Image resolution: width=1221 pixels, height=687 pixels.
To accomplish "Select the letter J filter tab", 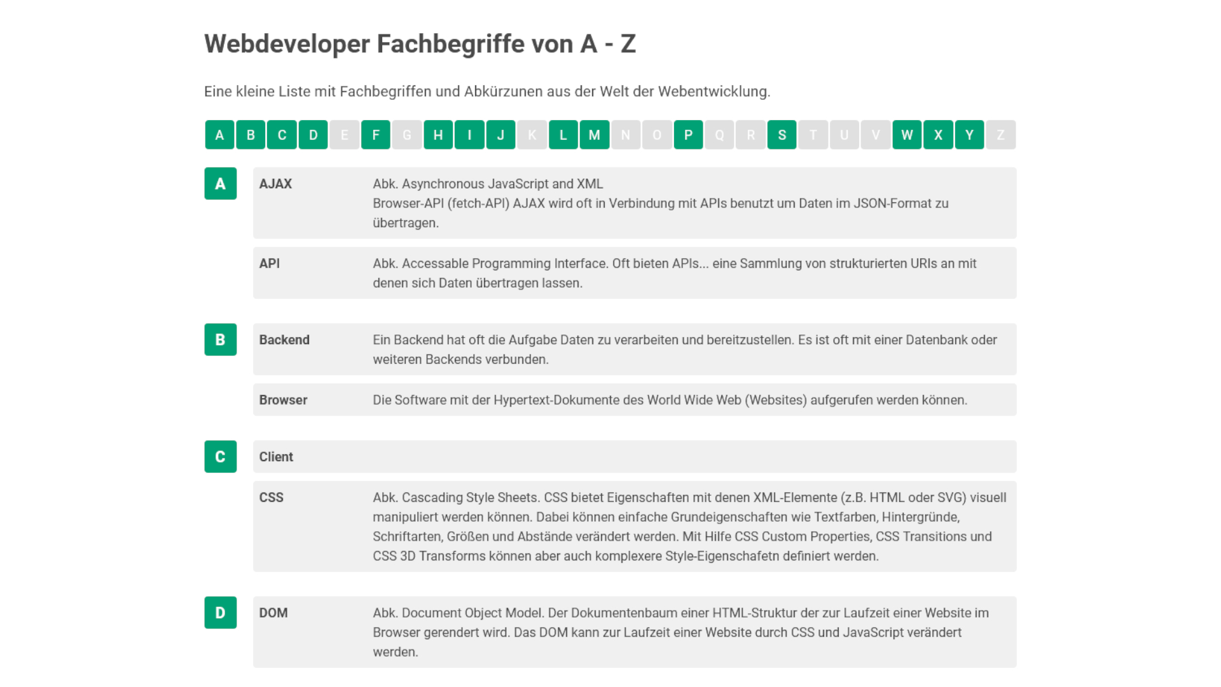I will 500,135.
